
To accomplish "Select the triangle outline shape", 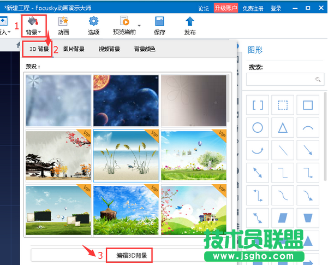I will 283,127.
